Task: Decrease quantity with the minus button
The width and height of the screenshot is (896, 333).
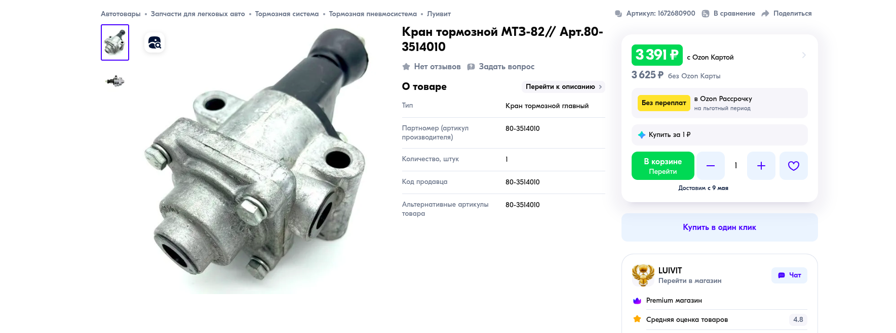Action: tap(710, 166)
